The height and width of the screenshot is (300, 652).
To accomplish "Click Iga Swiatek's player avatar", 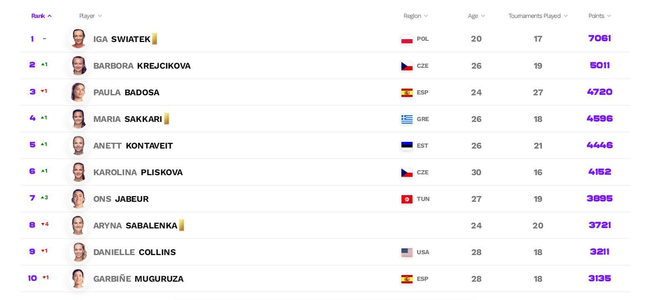I will (x=79, y=39).
